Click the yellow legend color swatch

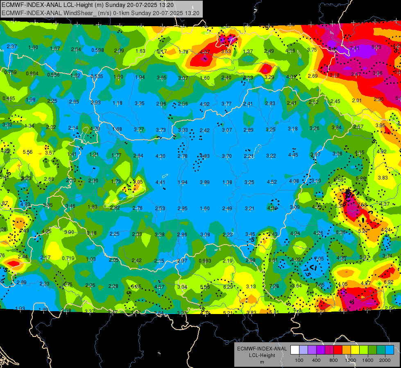355,350
